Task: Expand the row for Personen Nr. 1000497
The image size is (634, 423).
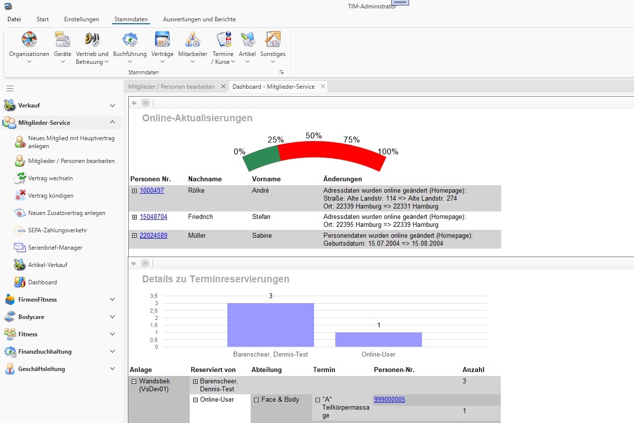Action: coord(134,190)
